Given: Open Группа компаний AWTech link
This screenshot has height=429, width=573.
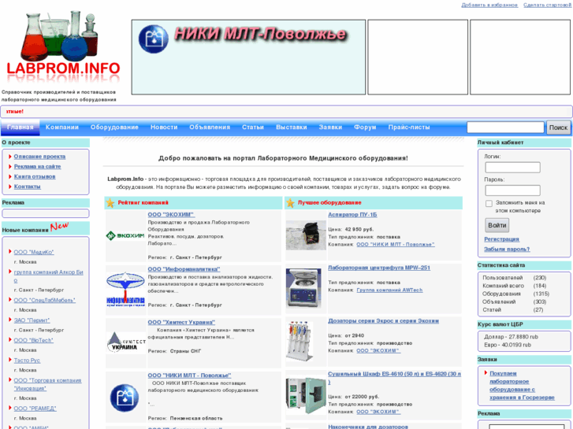Looking at the screenshot, I should [389, 290].
